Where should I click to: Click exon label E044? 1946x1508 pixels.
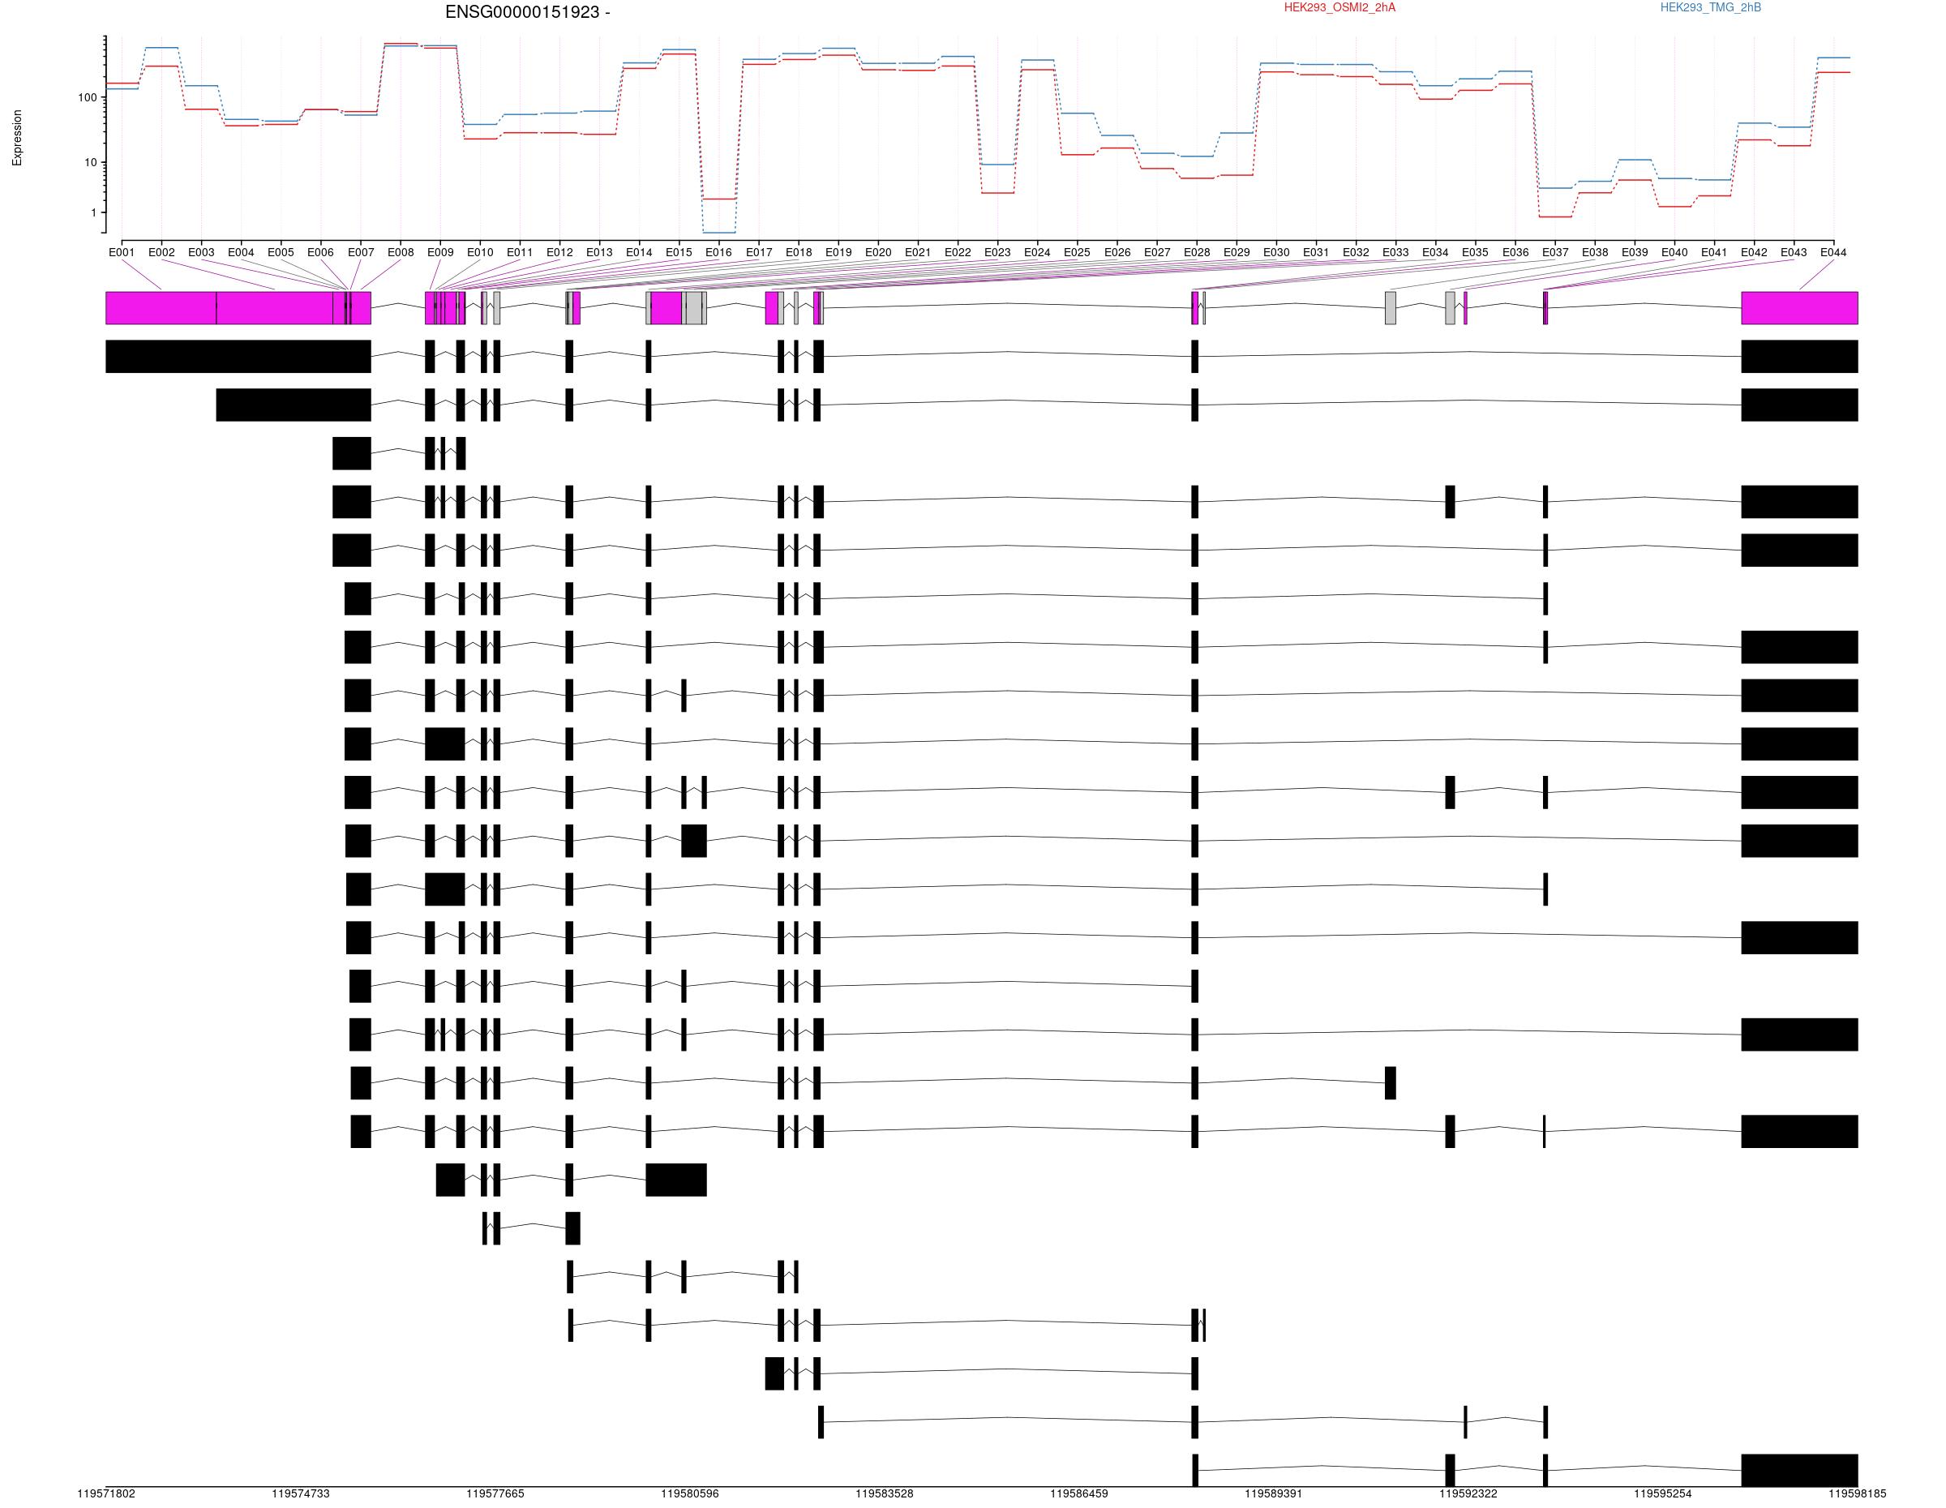(1832, 252)
